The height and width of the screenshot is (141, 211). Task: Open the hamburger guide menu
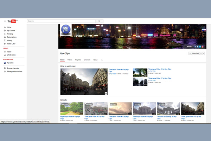pyautogui.click(x=5, y=21)
